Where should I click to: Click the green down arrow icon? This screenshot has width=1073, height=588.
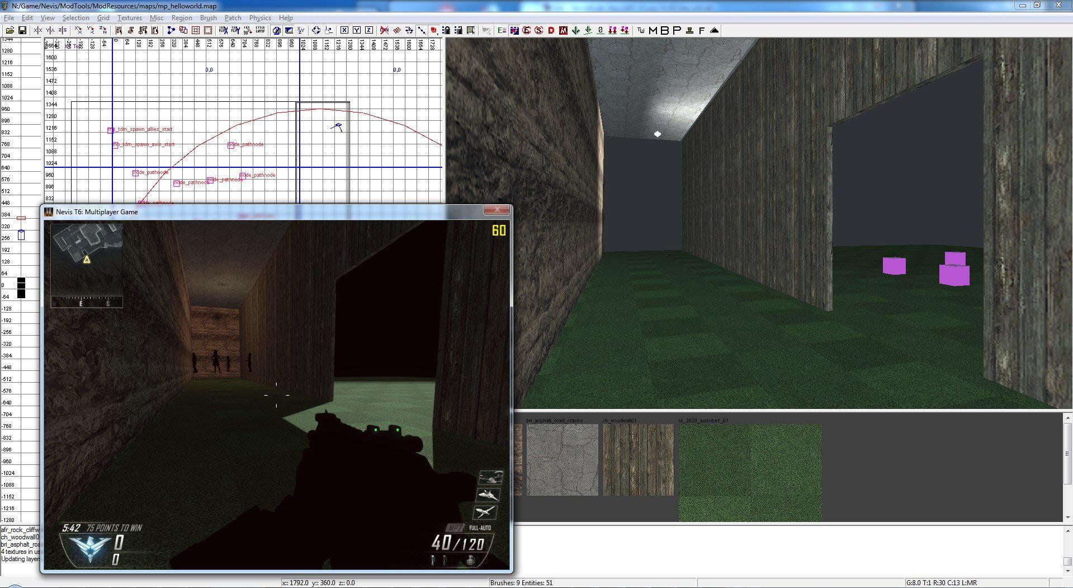tap(576, 30)
